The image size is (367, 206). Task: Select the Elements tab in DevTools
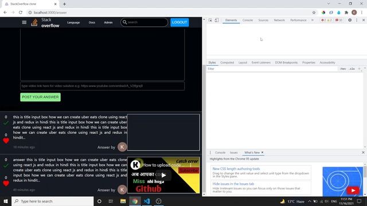pyautogui.click(x=231, y=21)
